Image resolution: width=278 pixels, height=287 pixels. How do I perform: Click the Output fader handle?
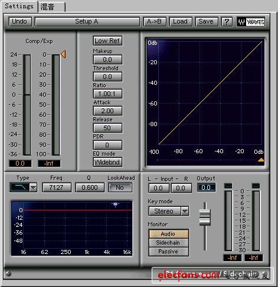(x=205, y=217)
